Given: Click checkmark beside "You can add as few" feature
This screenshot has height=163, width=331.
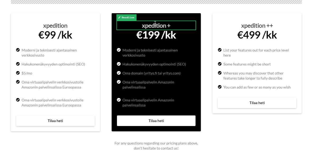Looking at the screenshot, I should (x=220, y=87).
